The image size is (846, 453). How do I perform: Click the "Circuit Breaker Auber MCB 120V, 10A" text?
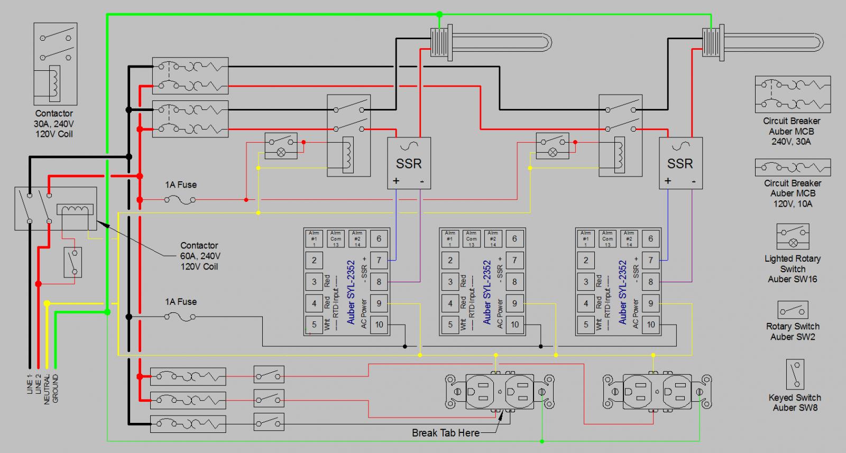coord(793,193)
